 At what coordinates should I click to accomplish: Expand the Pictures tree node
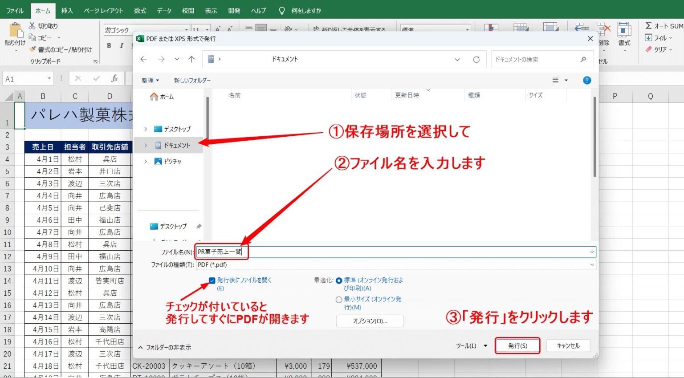146,162
